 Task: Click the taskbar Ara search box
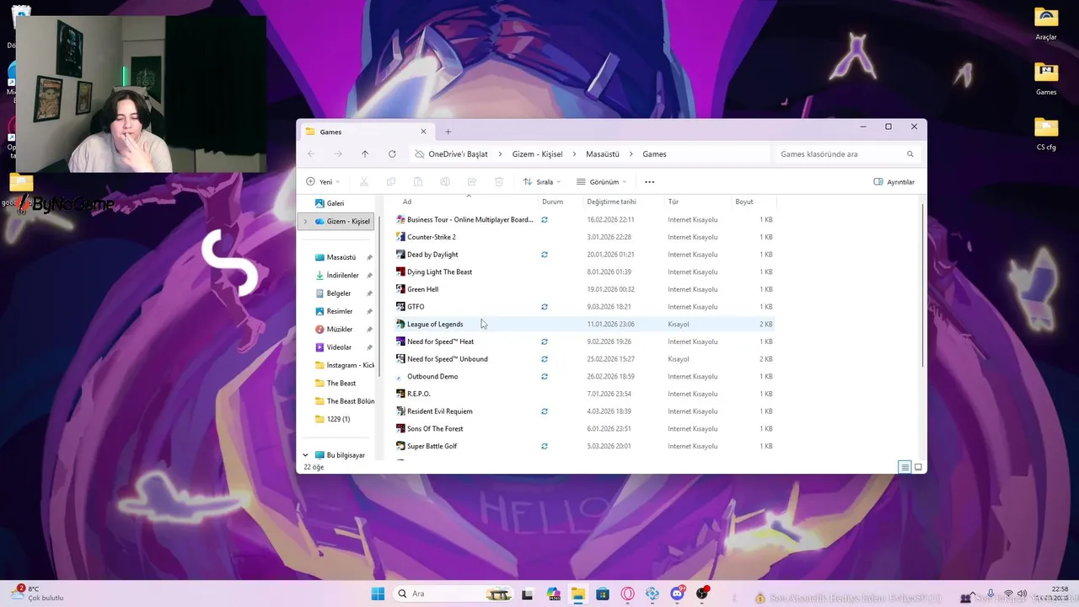coord(454,594)
